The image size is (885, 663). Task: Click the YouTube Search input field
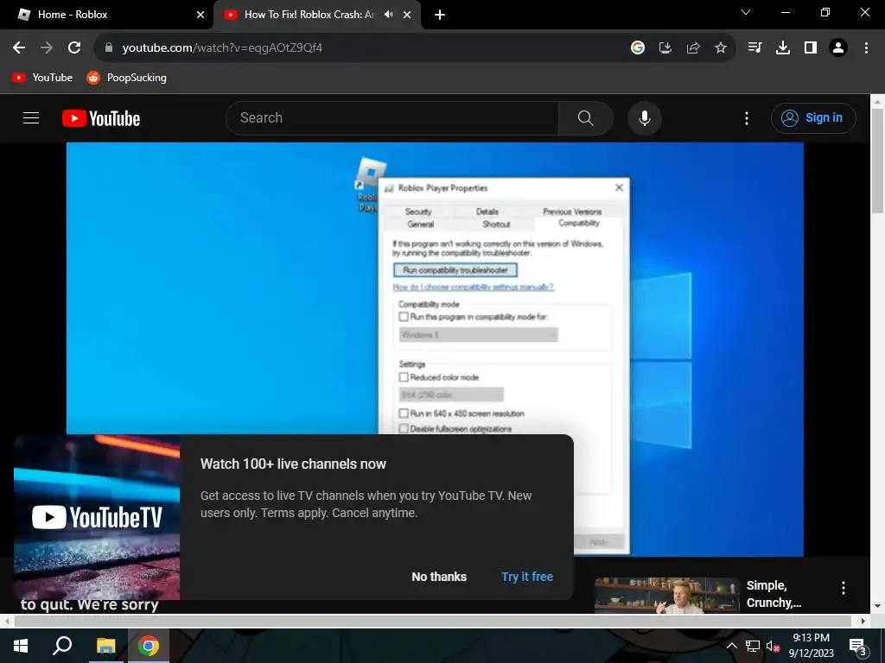392,118
